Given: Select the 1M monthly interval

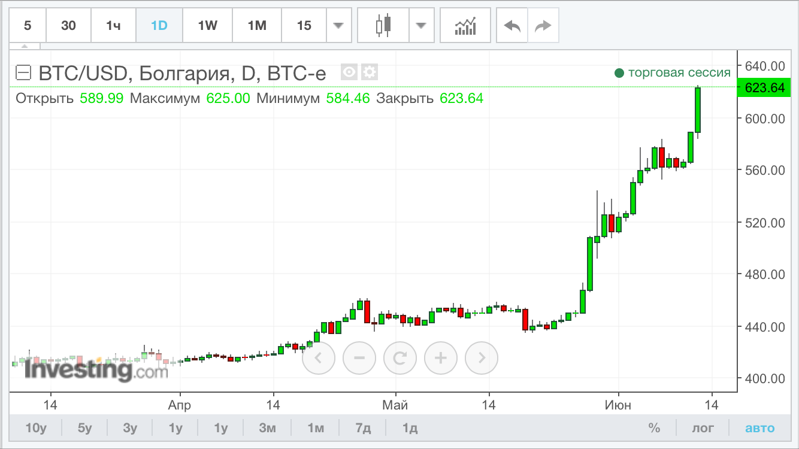Looking at the screenshot, I should [256, 25].
